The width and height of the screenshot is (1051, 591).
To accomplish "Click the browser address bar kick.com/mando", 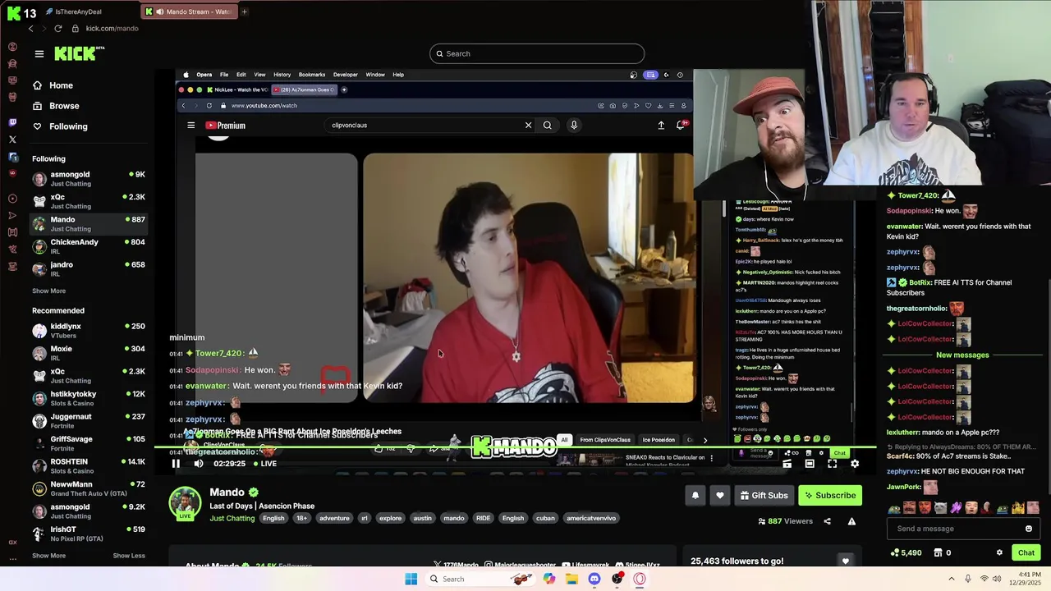I will click(x=112, y=29).
